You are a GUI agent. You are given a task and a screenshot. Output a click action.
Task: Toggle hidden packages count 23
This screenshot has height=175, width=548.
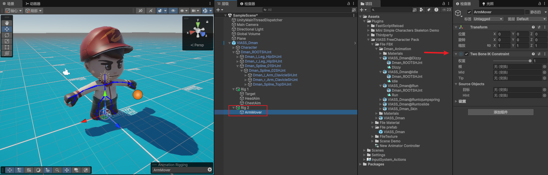447,10
